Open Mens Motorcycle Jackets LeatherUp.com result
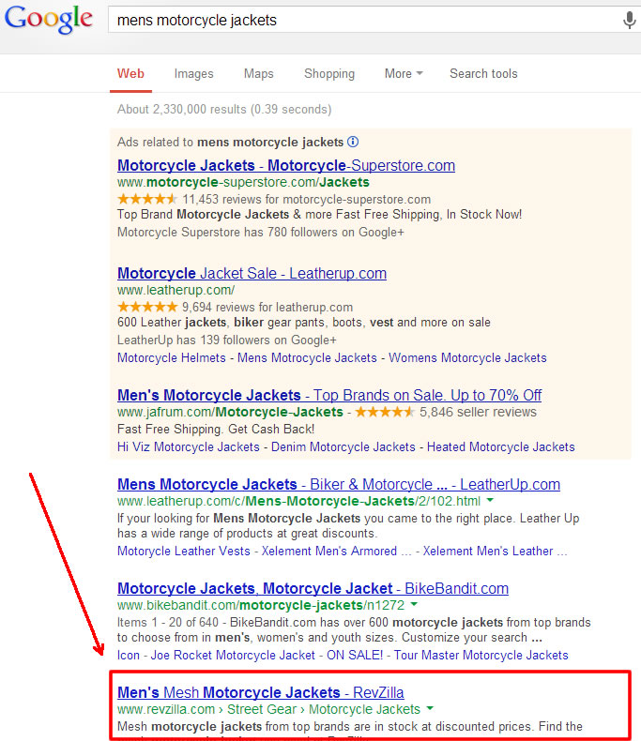Viewport: 641px width, 741px height. pos(339,484)
